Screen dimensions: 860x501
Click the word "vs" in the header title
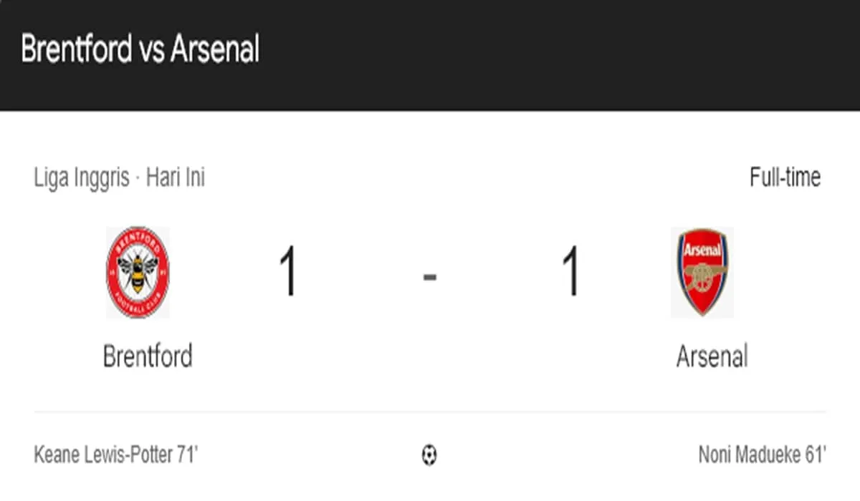tap(152, 50)
